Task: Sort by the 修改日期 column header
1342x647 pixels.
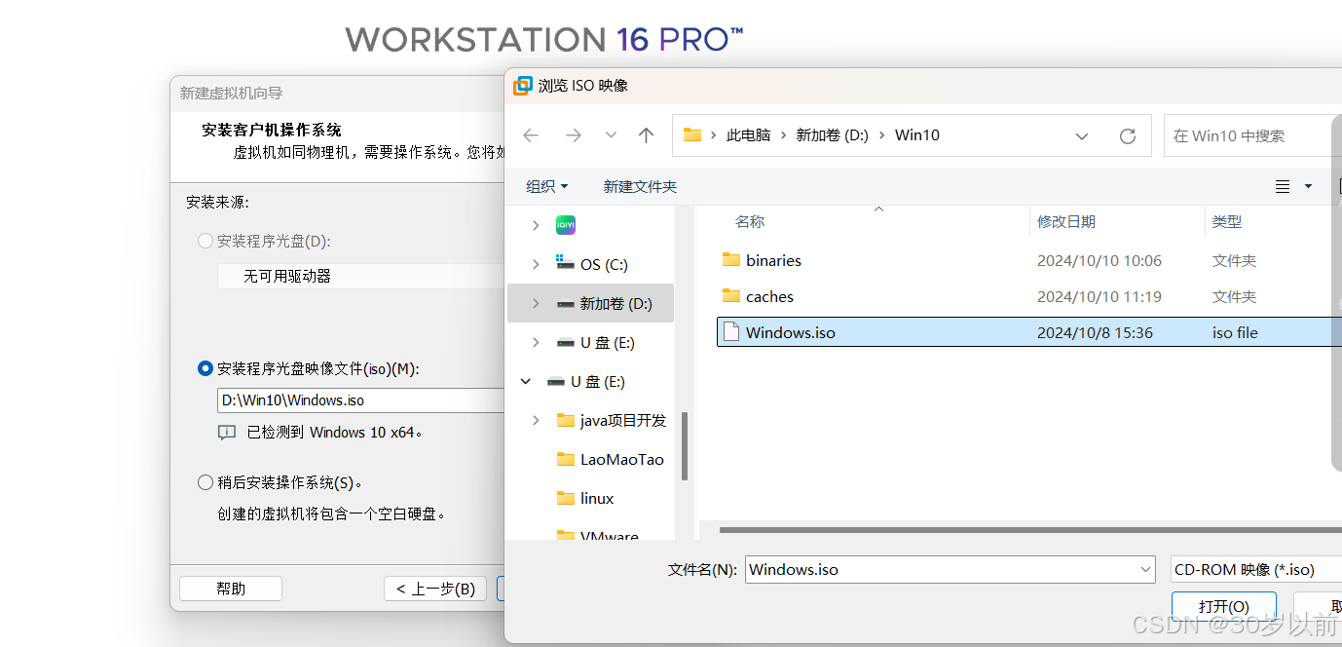Action: tap(1066, 221)
